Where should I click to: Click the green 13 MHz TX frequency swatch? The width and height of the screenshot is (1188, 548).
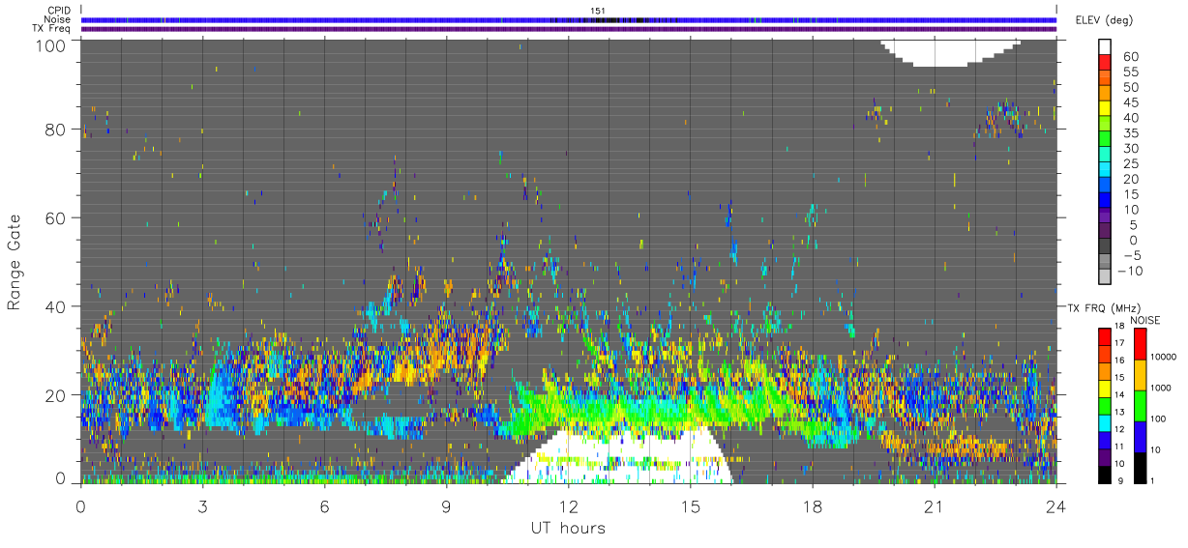coord(1105,406)
